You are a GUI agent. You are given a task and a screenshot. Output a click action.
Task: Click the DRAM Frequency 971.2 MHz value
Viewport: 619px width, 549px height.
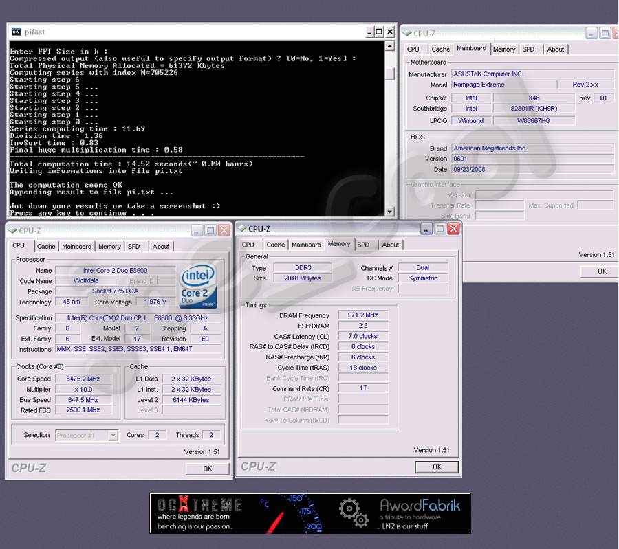point(362,315)
